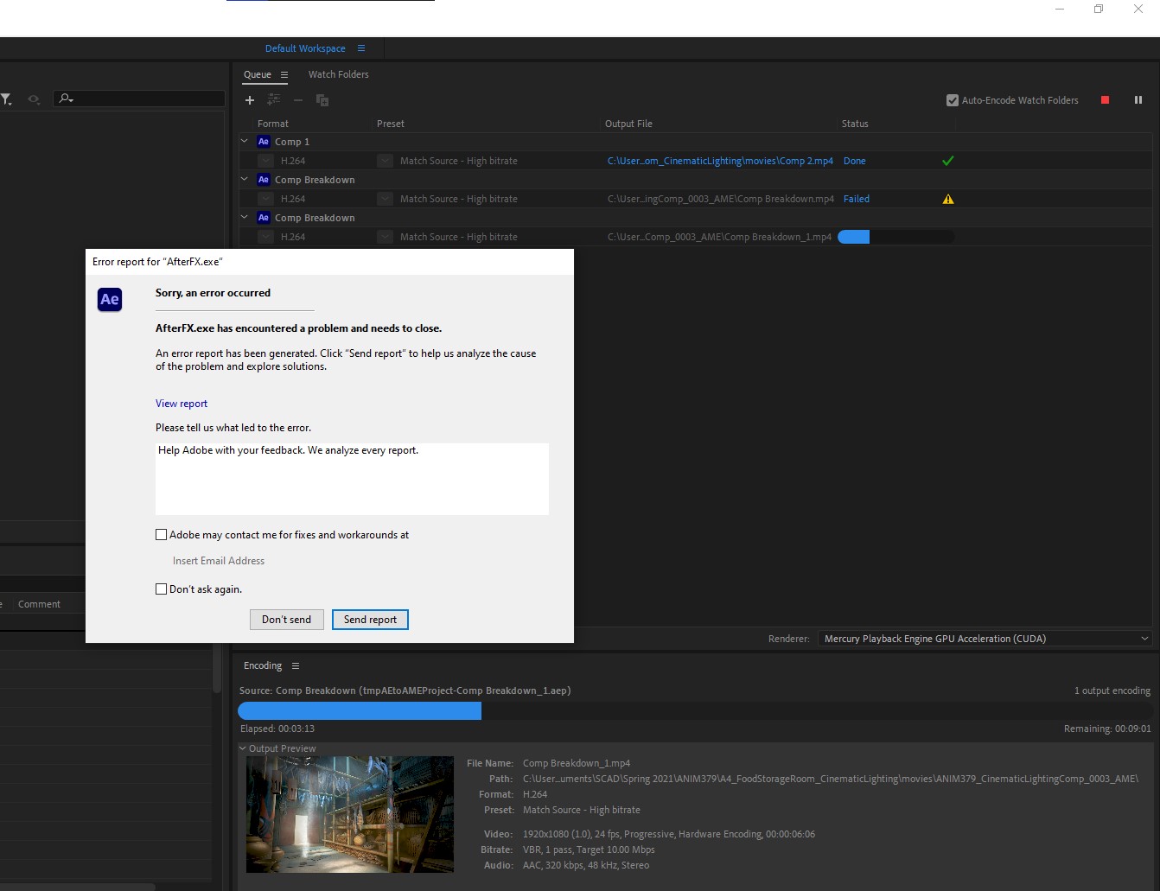Collapse the Output Preview section

(241, 748)
